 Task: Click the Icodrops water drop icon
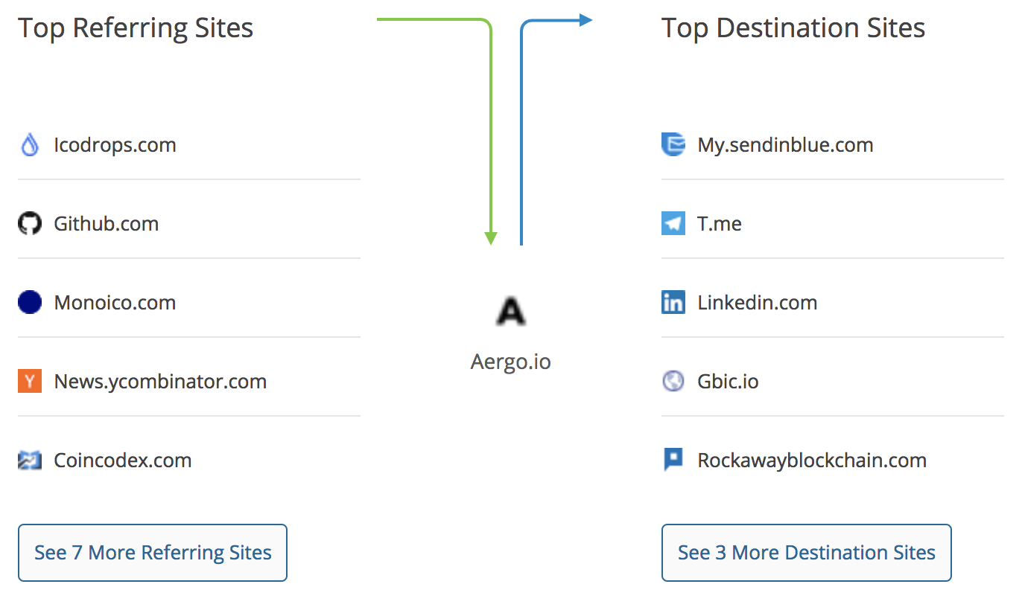[29, 145]
